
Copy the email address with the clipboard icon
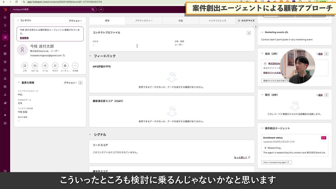(65, 55)
